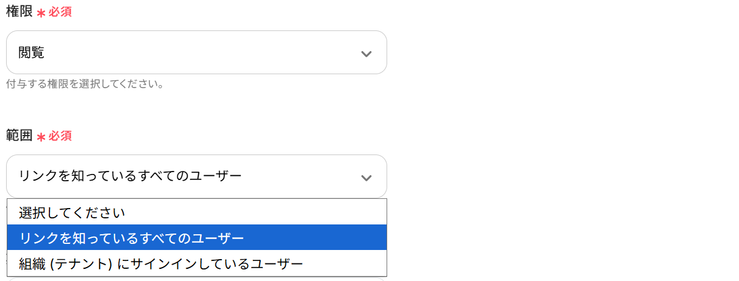Select the 選択してください option
This screenshot has height=281, width=739.
[72, 213]
